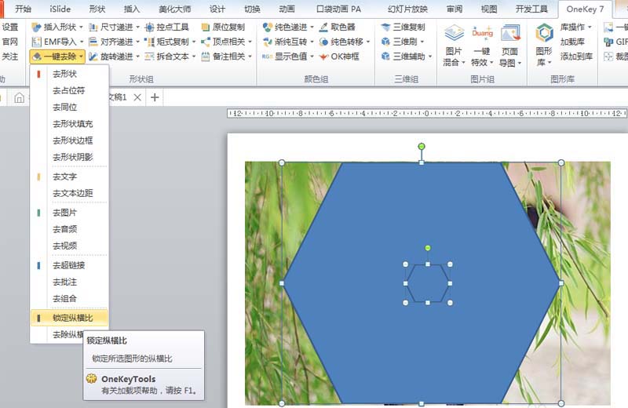Choose 去形状阴影 from the menu
Viewport: 628px width, 408px height.
[69, 157]
